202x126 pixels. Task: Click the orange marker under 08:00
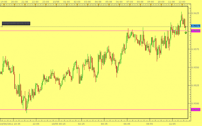140,5
